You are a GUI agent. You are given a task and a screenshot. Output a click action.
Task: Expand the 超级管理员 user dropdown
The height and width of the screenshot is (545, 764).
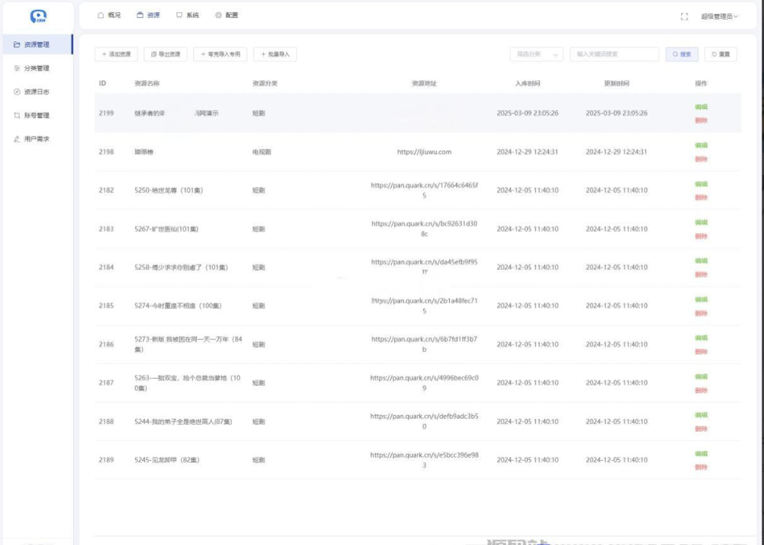pyautogui.click(x=719, y=16)
